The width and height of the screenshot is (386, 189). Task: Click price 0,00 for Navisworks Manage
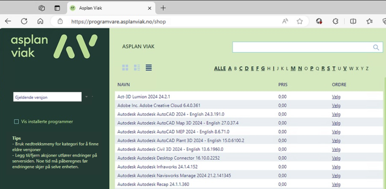pos(282,176)
